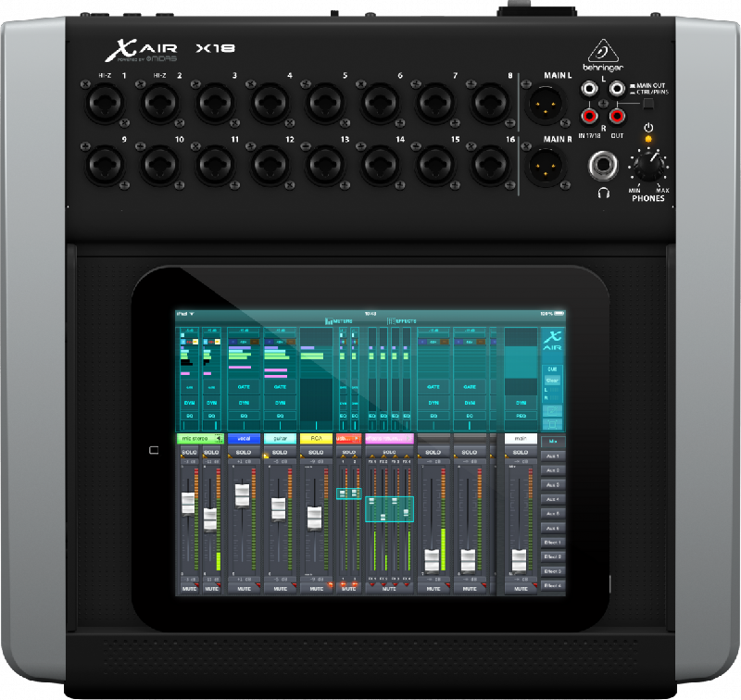Solo the main channel

tap(521, 452)
